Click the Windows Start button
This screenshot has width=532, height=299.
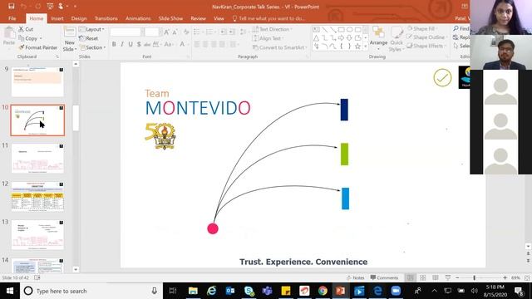click(x=10, y=291)
